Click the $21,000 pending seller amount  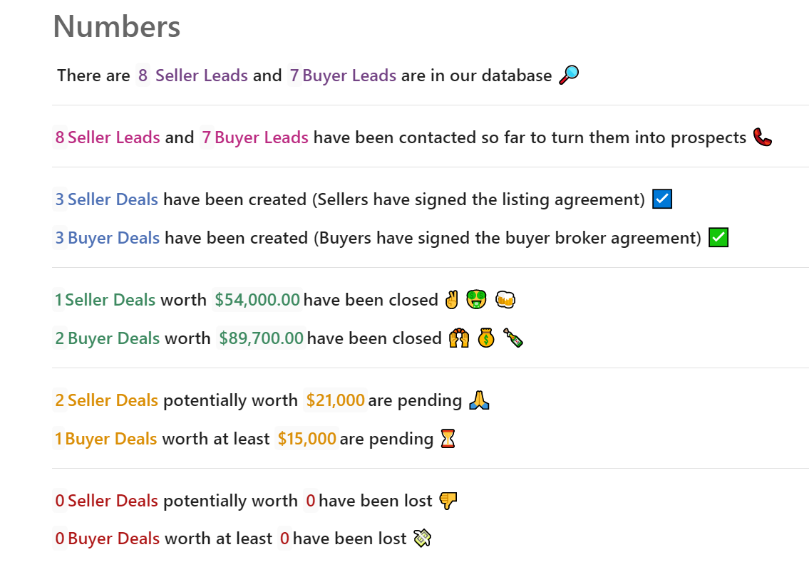coord(336,400)
